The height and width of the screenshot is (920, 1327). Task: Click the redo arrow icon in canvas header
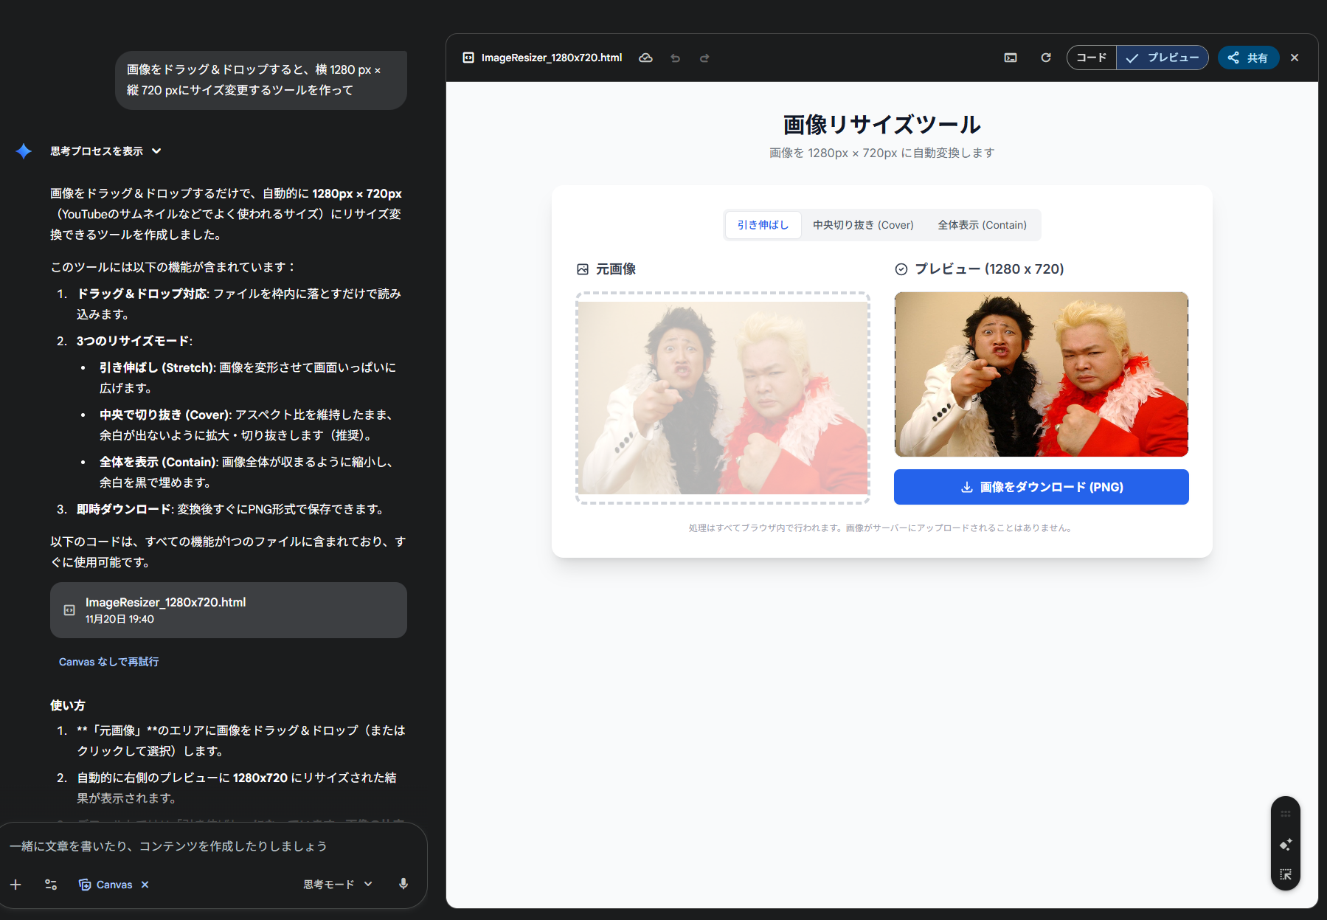pos(704,58)
